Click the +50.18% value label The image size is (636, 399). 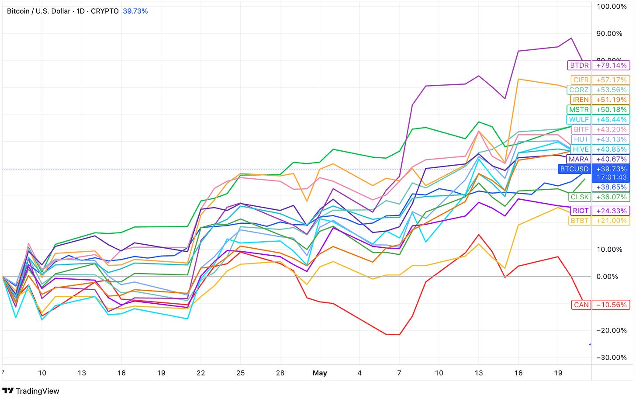tap(611, 110)
